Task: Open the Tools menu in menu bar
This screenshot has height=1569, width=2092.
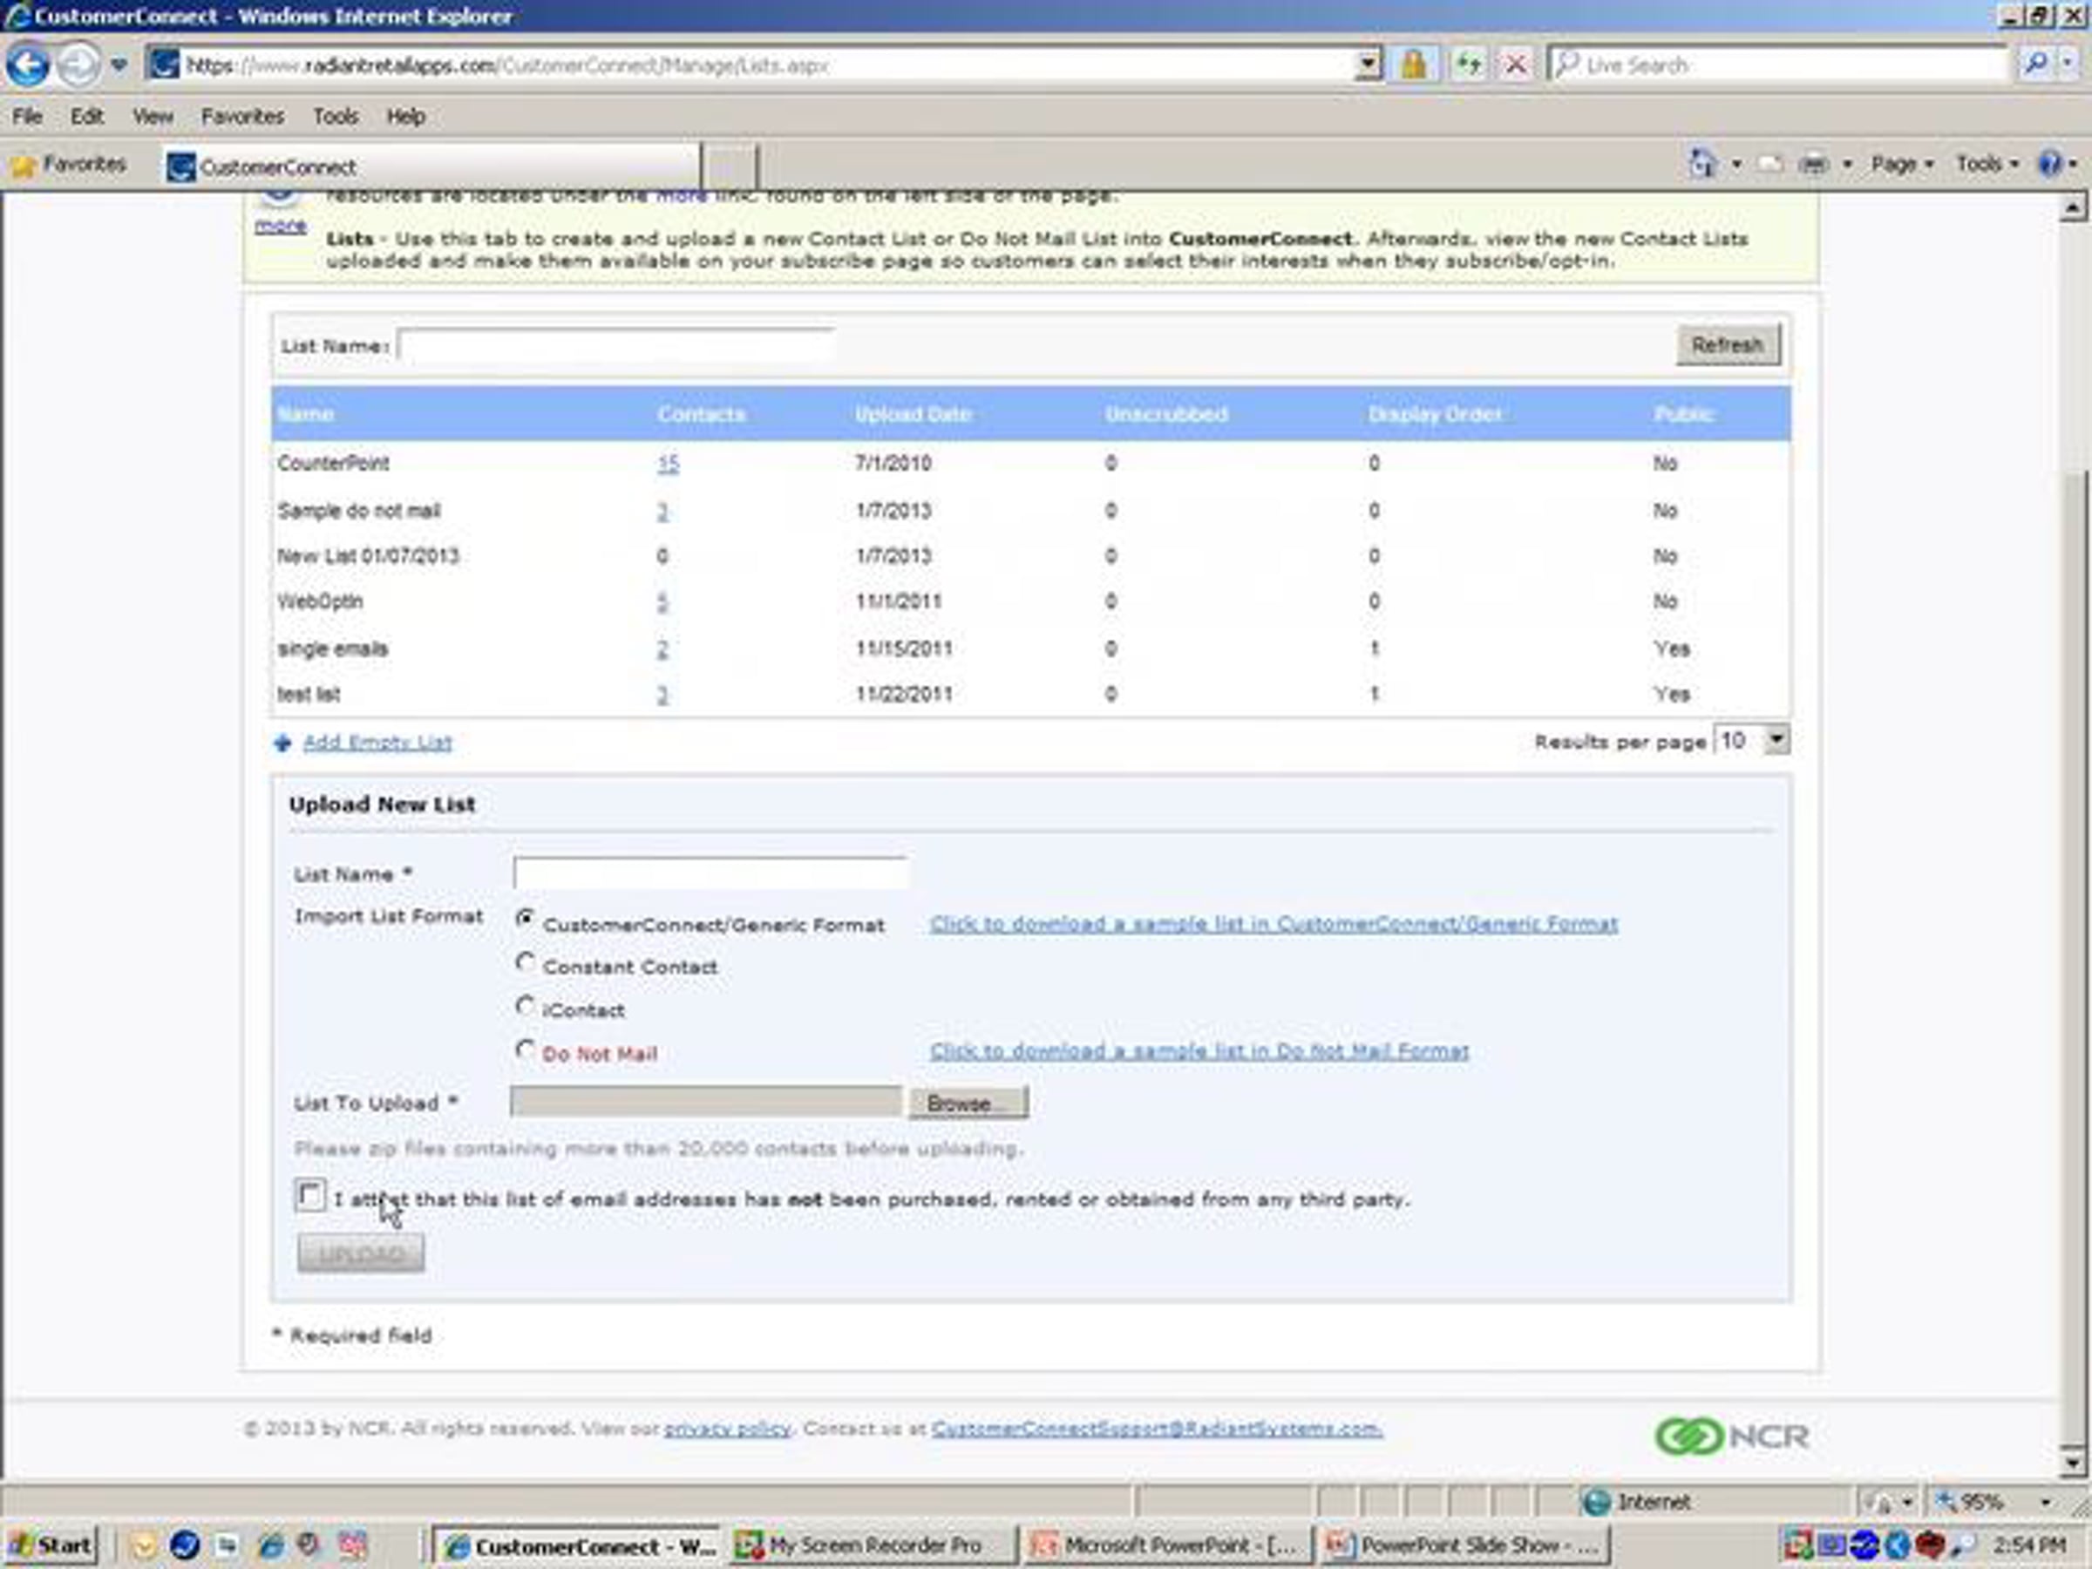Action: pos(335,116)
